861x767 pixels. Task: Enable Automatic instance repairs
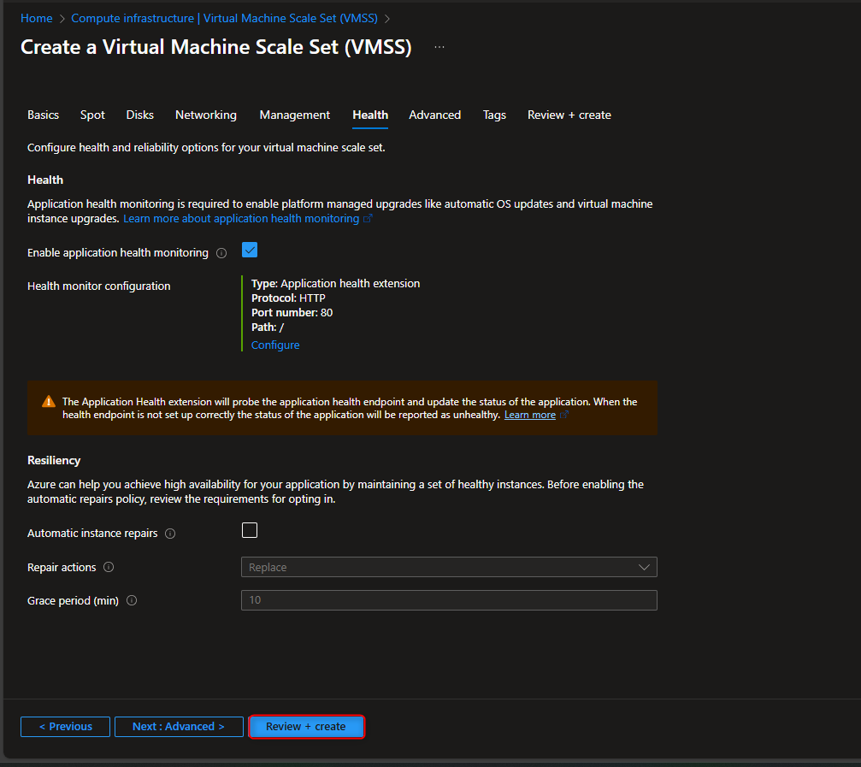click(250, 530)
